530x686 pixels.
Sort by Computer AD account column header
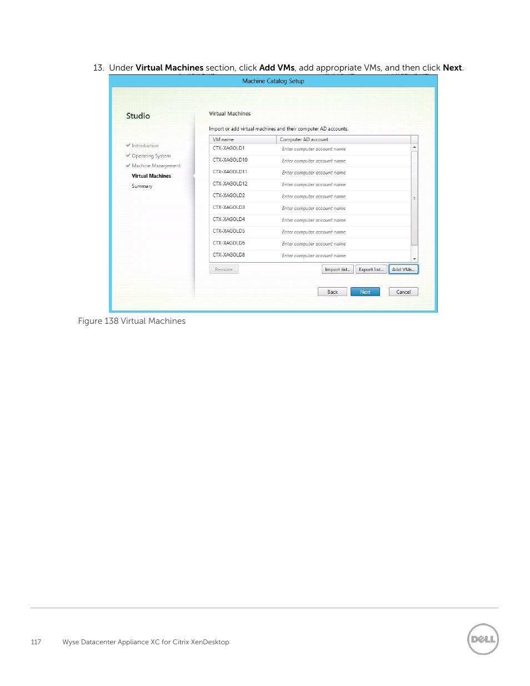tap(343, 139)
